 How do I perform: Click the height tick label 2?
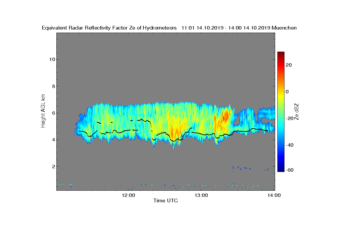(53, 166)
